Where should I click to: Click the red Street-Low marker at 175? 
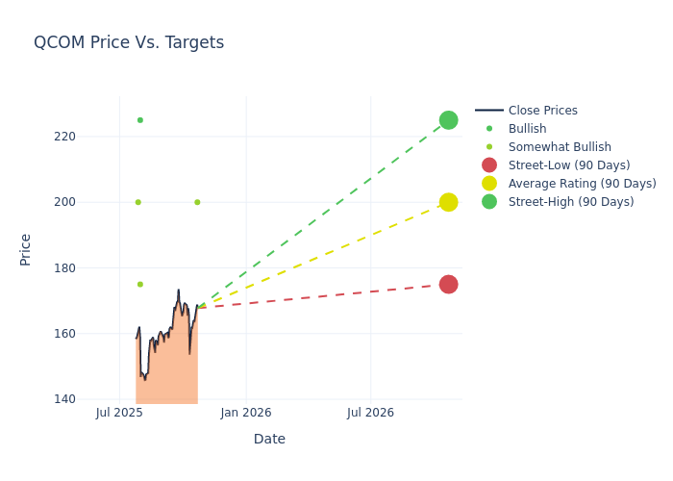coord(448,284)
